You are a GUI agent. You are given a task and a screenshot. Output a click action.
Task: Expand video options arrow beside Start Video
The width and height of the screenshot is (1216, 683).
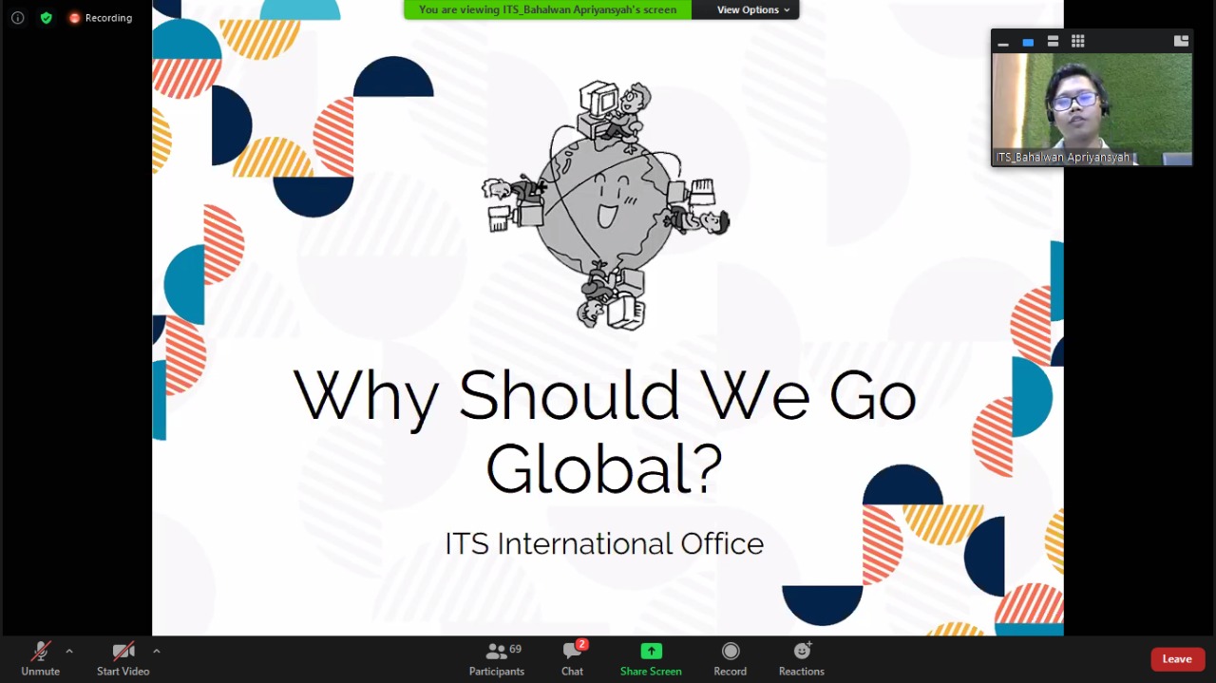pos(156,651)
